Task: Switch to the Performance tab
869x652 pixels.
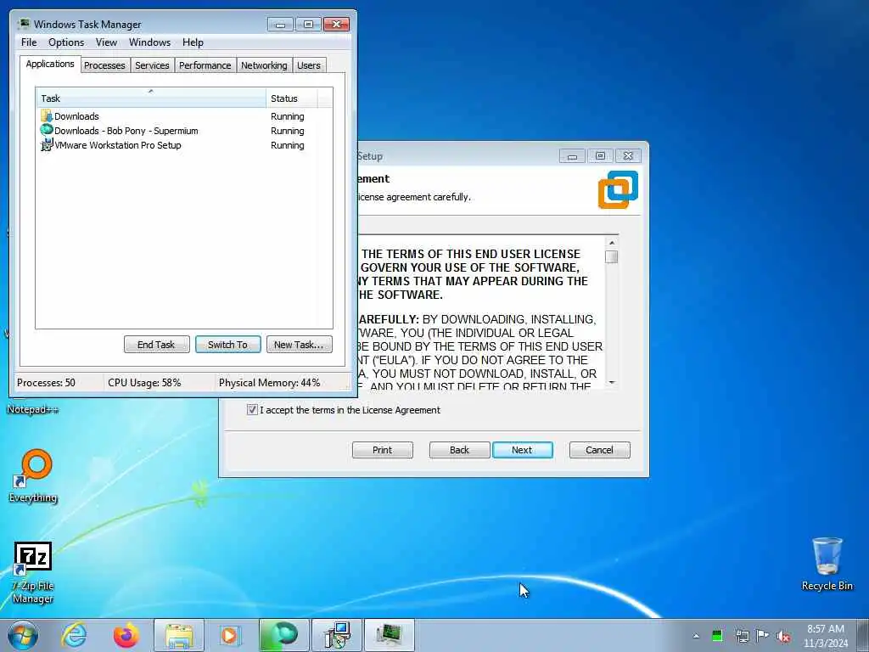Action: coord(205,65)
